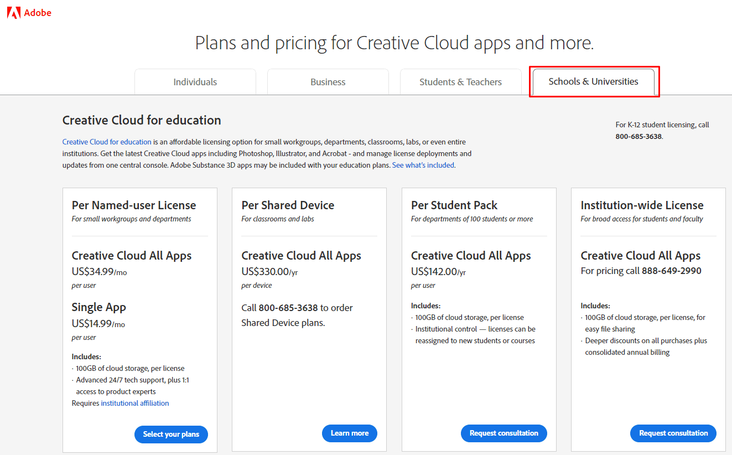732x455 pixels.
Task: Click the US$14.99/mo Single App price
Action: point(98,323)
